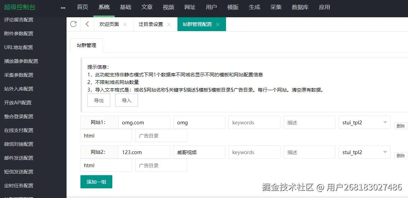Screen dimensions: 408x198
Task: Click 网站2 描述 input field
Action: [310, 152]
